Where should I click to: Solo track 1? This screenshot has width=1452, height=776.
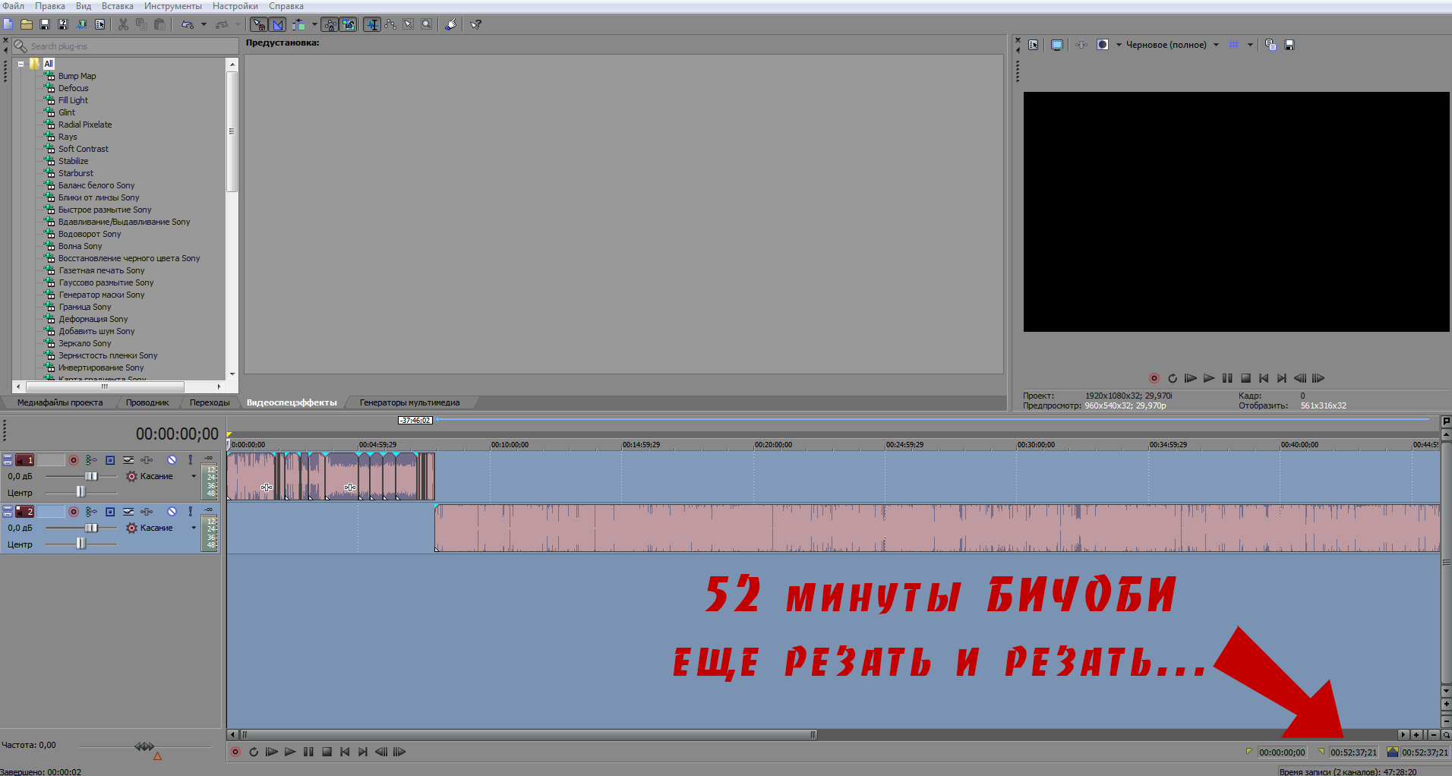(191, 460)
